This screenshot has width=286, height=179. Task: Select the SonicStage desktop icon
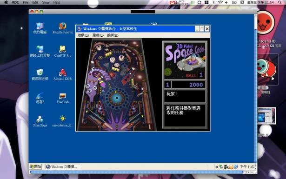click(40, 121)
